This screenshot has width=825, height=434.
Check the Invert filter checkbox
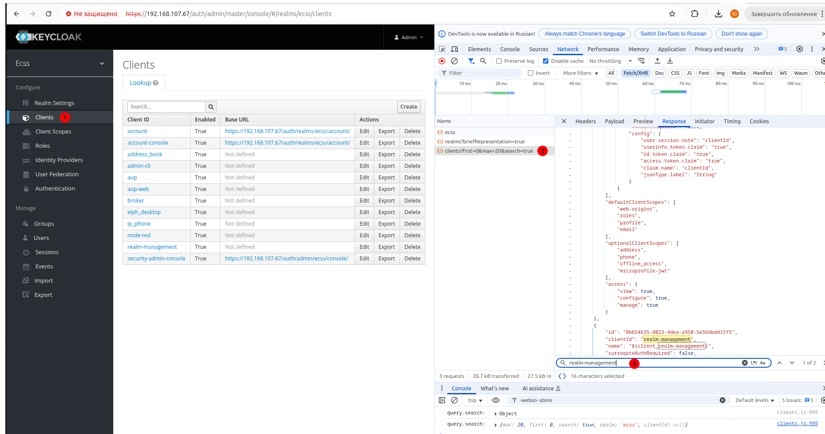tap(531, 73)
